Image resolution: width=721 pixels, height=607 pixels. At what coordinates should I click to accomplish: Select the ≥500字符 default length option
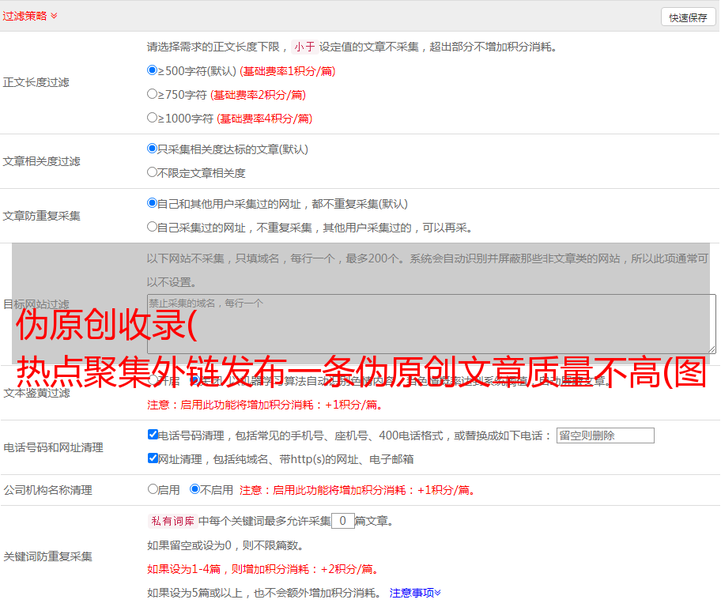pos(153,70)
